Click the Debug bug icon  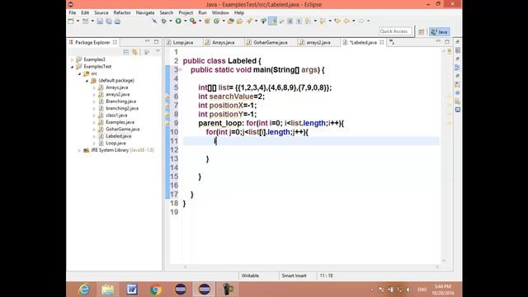point(163,21)
